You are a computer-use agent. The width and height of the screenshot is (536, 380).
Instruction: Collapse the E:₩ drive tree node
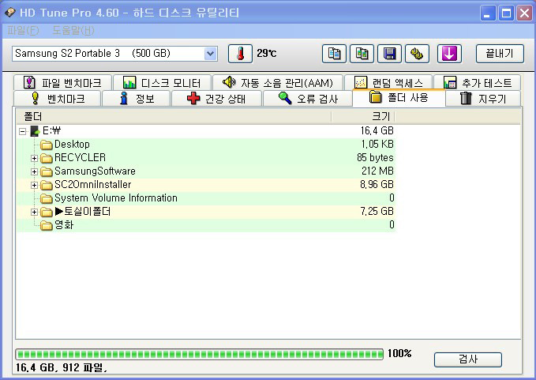(23, 131)
